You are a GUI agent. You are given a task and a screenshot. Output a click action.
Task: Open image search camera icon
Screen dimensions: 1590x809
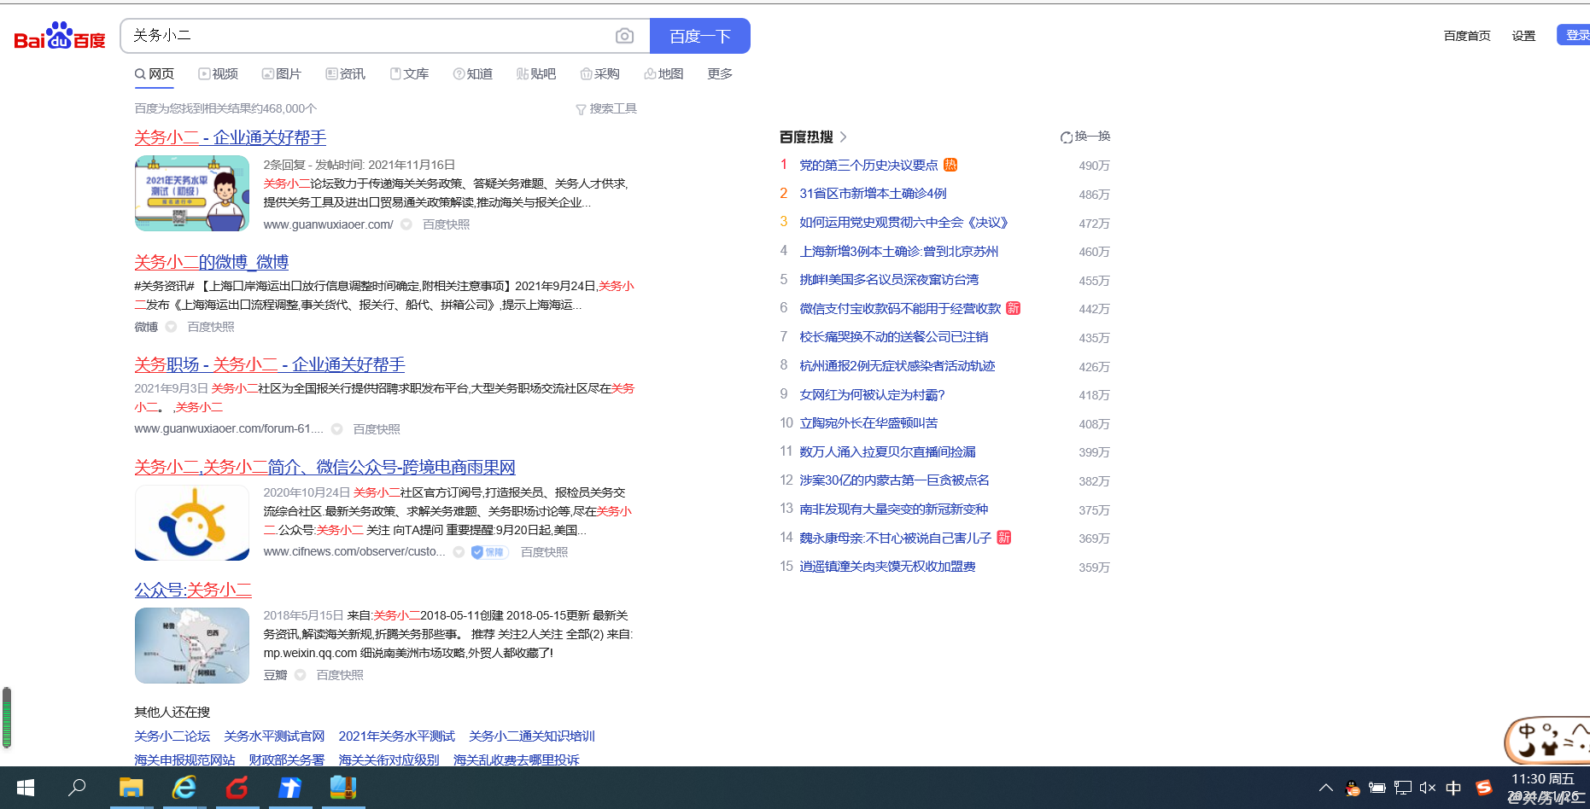coord(625,36)
